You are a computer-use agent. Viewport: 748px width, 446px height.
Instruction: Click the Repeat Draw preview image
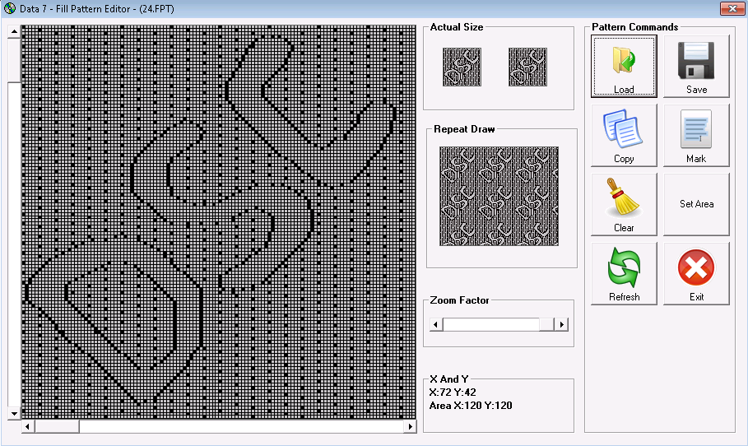click(499, 196)
